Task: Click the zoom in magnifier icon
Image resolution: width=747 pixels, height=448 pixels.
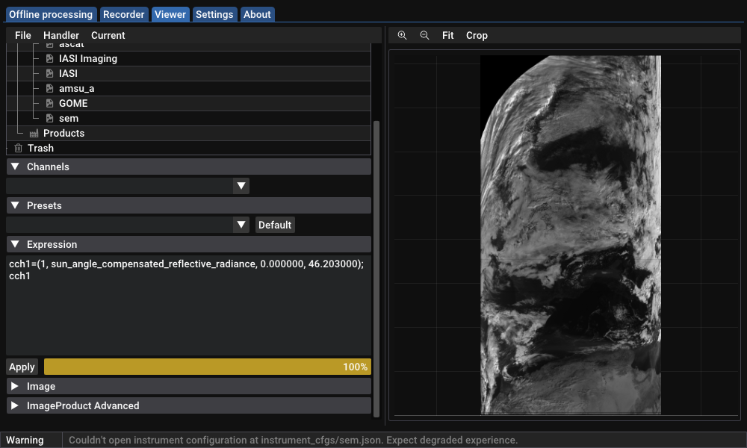Action: click(402, 36)
